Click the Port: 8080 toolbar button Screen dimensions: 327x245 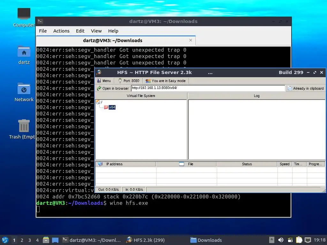pyautogui.click(x=129, y=81)
